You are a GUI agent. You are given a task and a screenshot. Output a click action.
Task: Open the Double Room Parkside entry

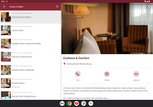pos(30,70)
